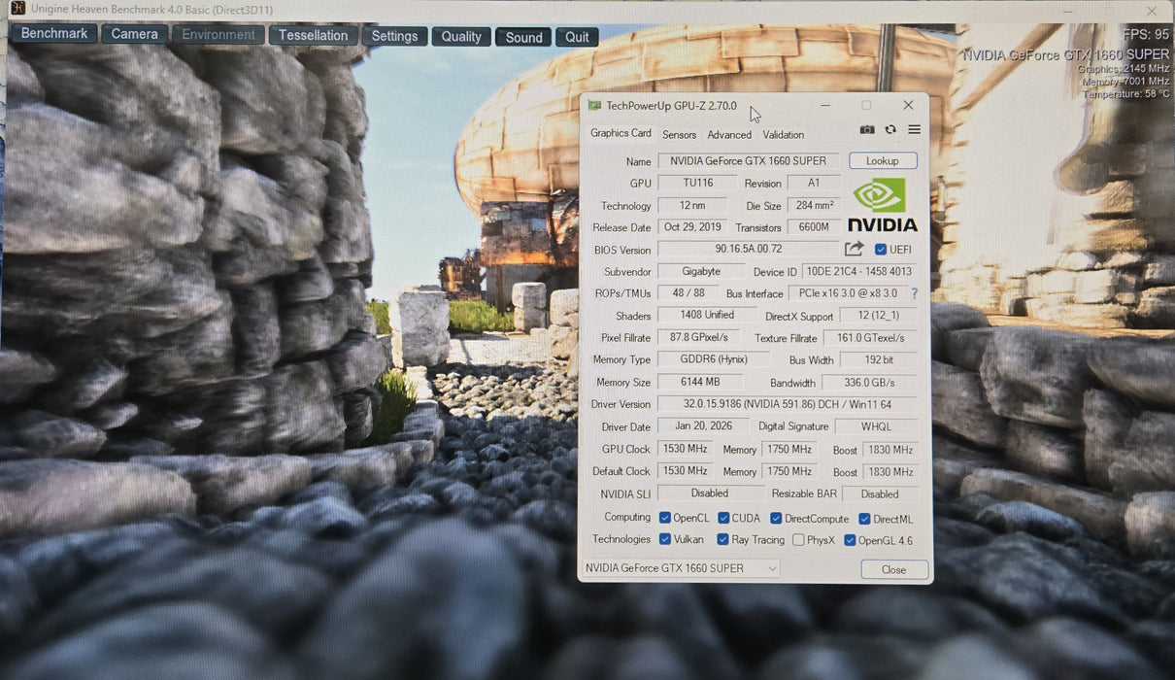1175x680 pixels.
Task: Toggle the Heaven Sound button
Action: tap(523, 38)
